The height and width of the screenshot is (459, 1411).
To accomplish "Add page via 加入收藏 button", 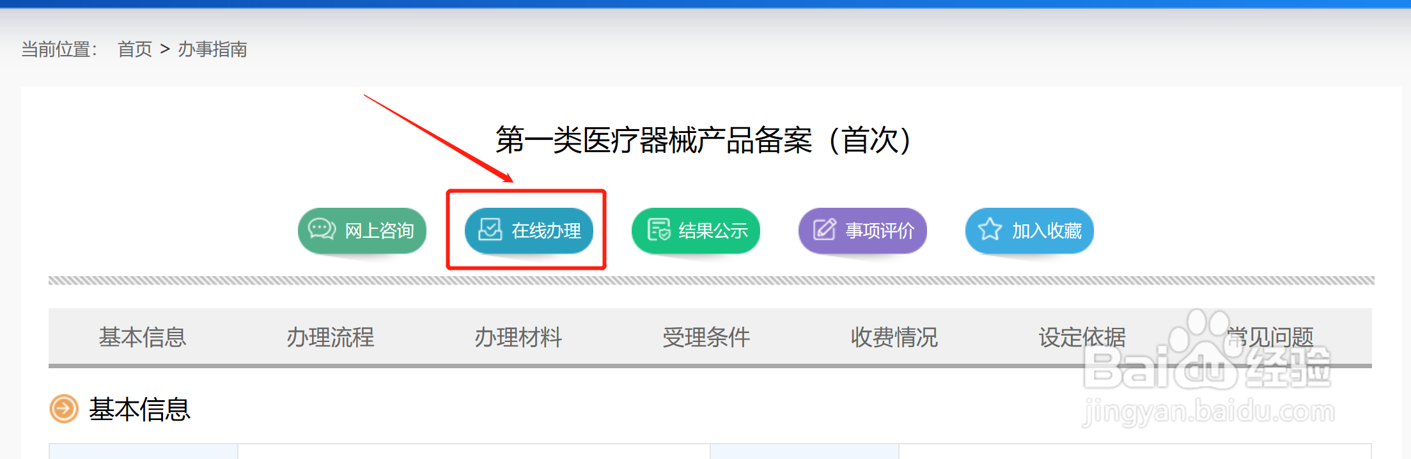I will [x=1029, y=231].
